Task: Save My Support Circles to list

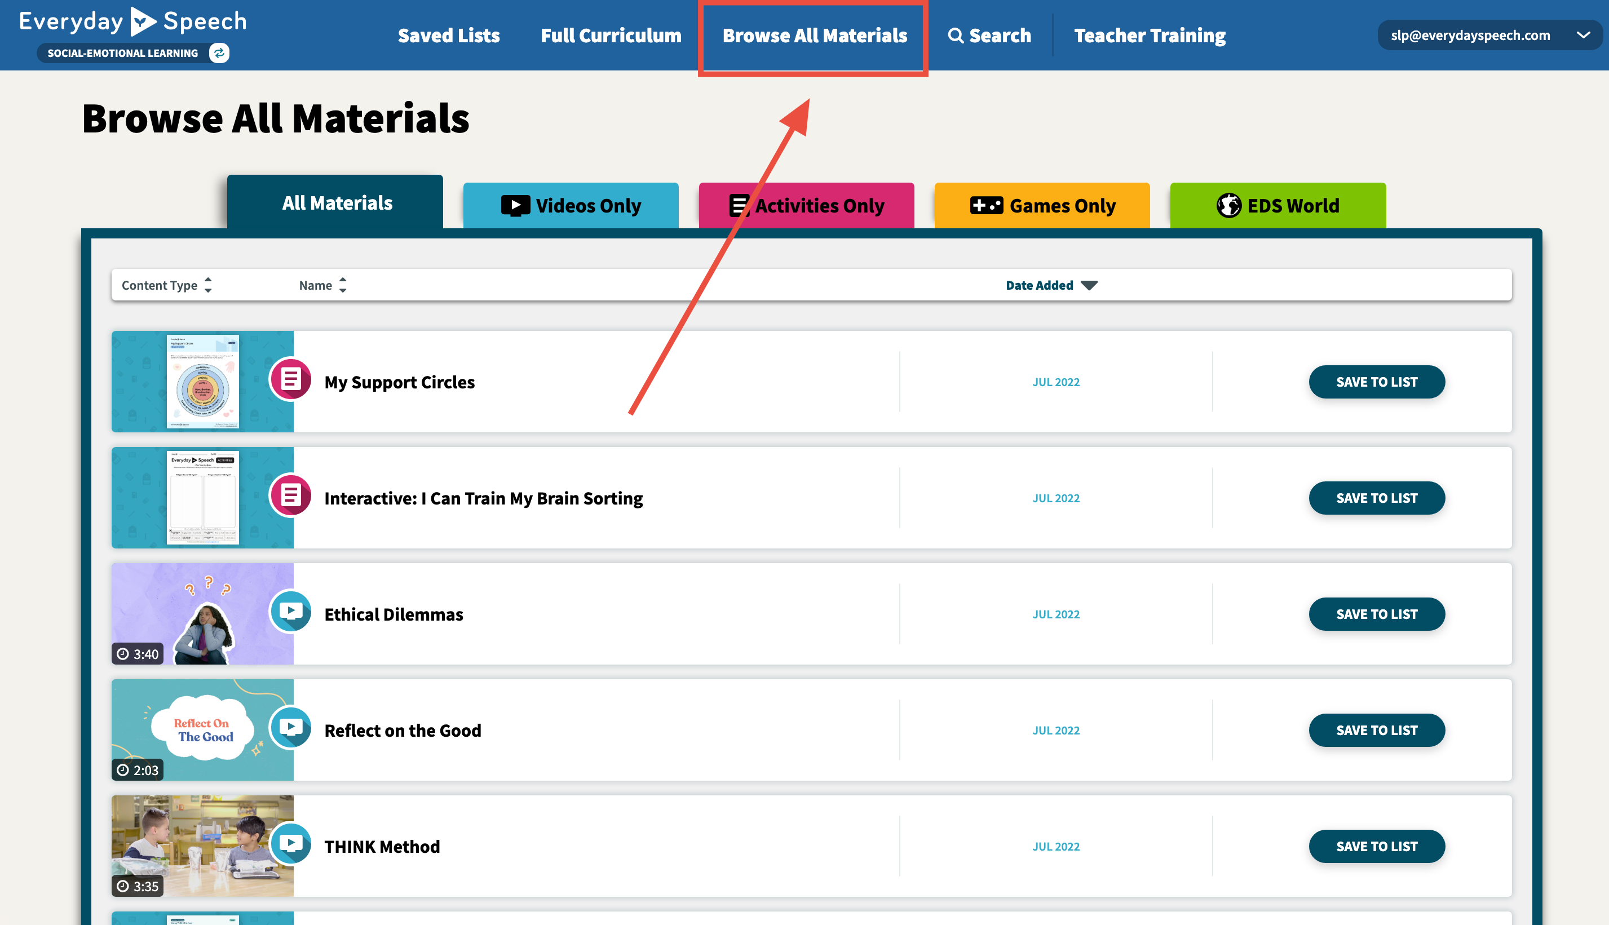Action: point(1377,382)
